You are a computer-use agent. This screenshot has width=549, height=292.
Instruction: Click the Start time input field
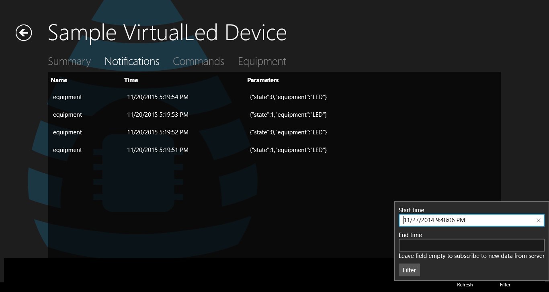[466, 220]
